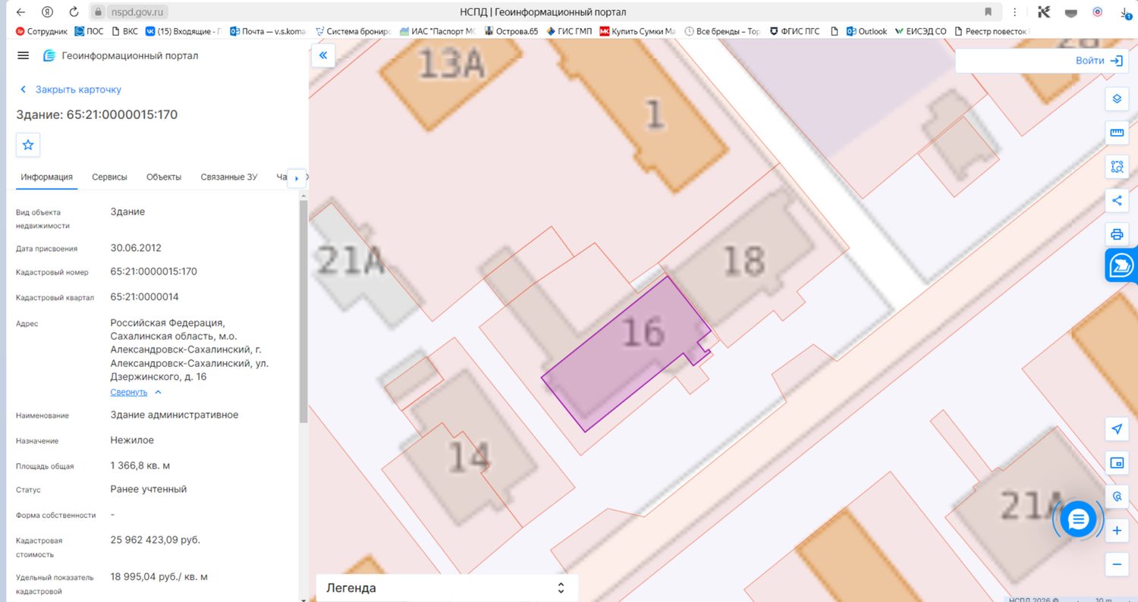Image resolution: width=1138 pixels, height=602 pixels.
Task: Share the current map view
Action: (x=1117, y=200)
